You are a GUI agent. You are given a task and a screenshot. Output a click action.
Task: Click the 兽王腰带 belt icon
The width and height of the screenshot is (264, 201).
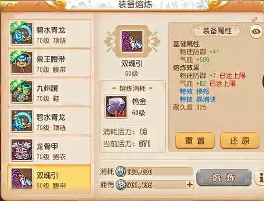(x=22, y=62)
